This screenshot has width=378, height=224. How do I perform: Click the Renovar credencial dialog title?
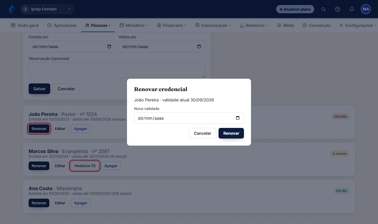click(x=161, y=89)
